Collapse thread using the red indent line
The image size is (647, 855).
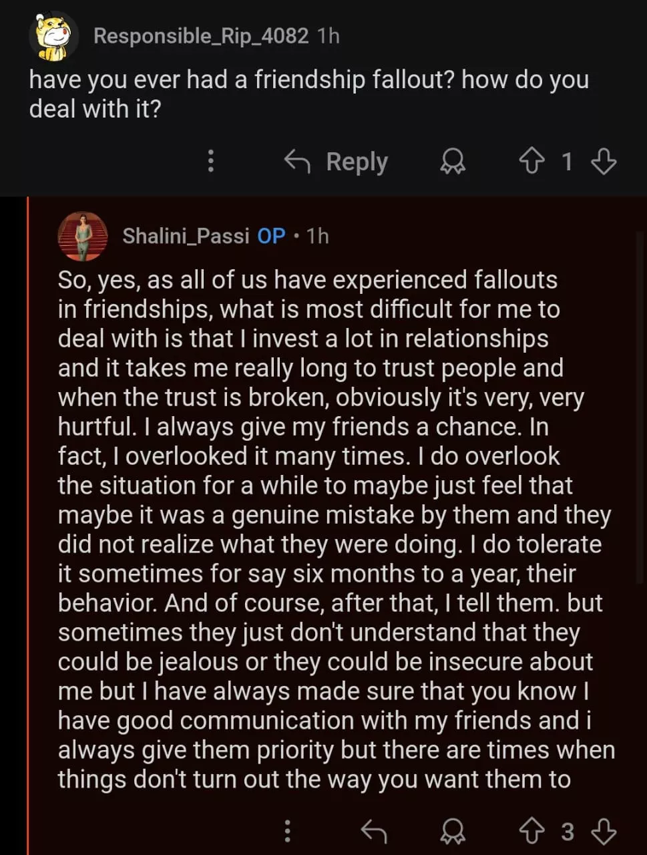click(28, 521)
